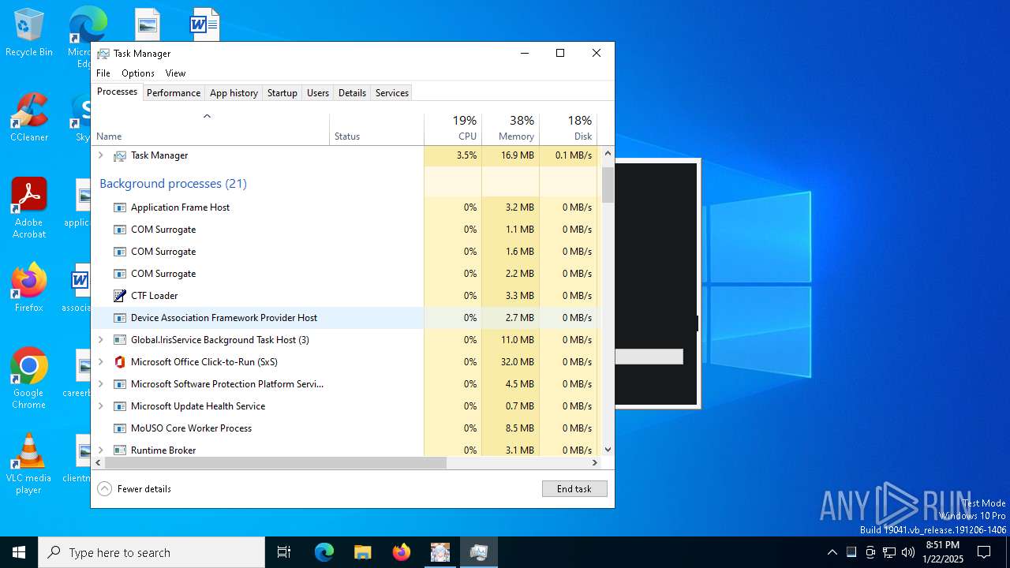Click the taskbar clock showing 8:51 PM

(x=942, y=552)
